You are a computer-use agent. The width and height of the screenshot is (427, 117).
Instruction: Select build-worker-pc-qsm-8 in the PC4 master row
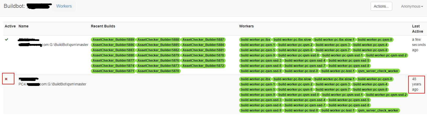pos(370,90)
